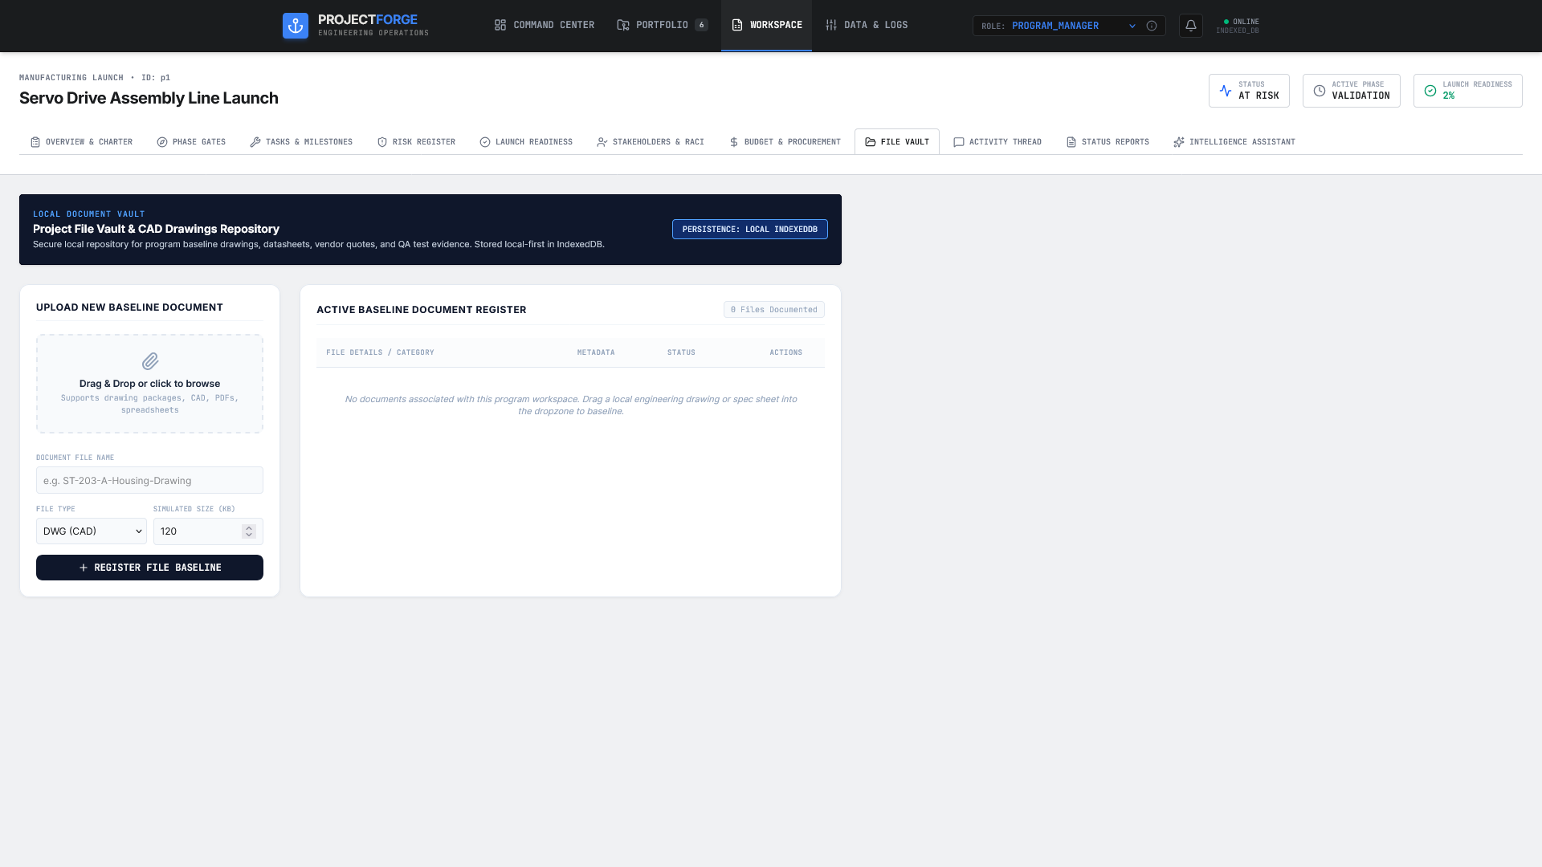
Task: Open the Intelligence Assistant tab
Action: (1234, 142)
